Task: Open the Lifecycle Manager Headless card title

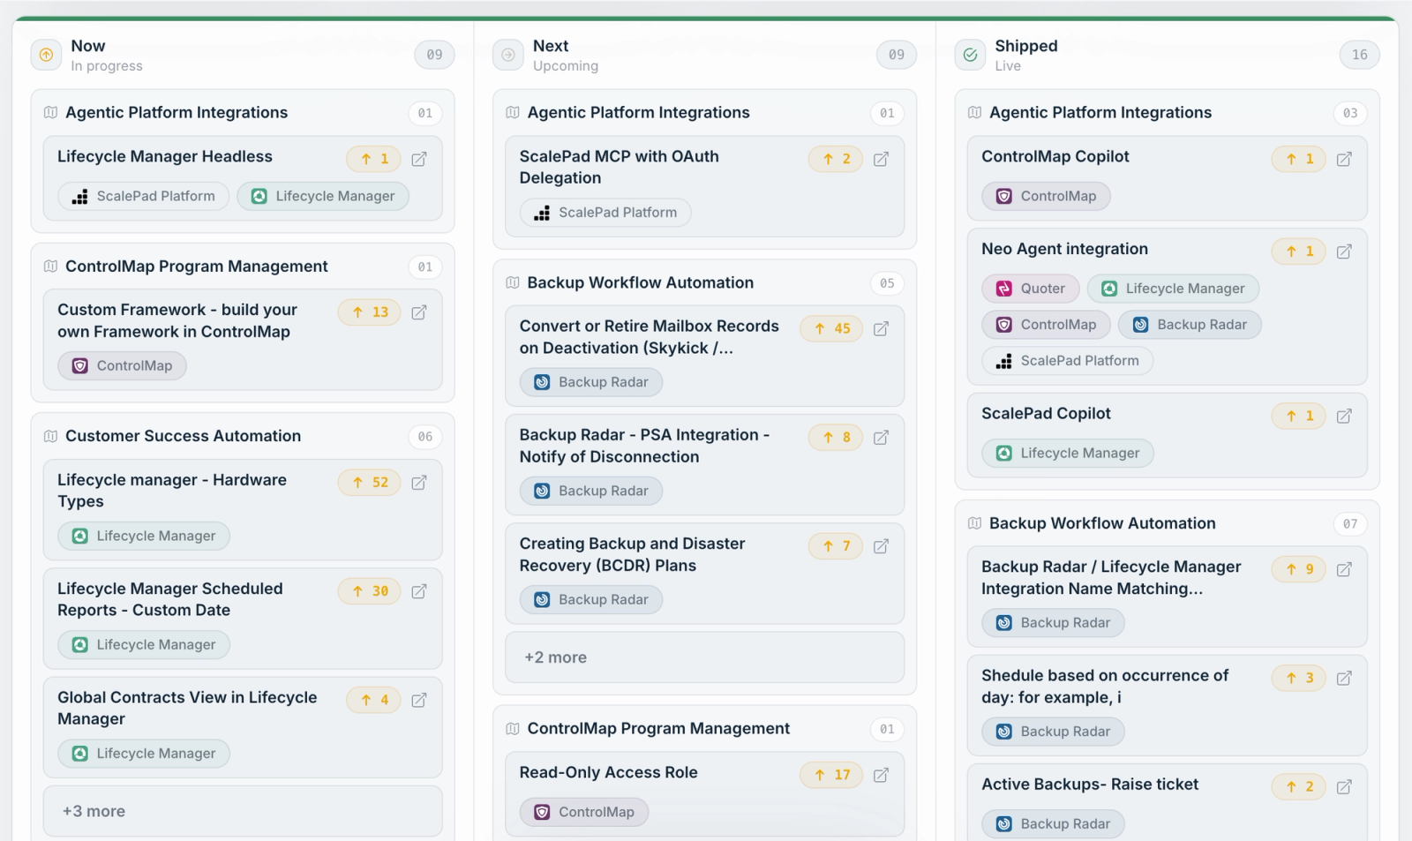Action: (x=165, y=156)
